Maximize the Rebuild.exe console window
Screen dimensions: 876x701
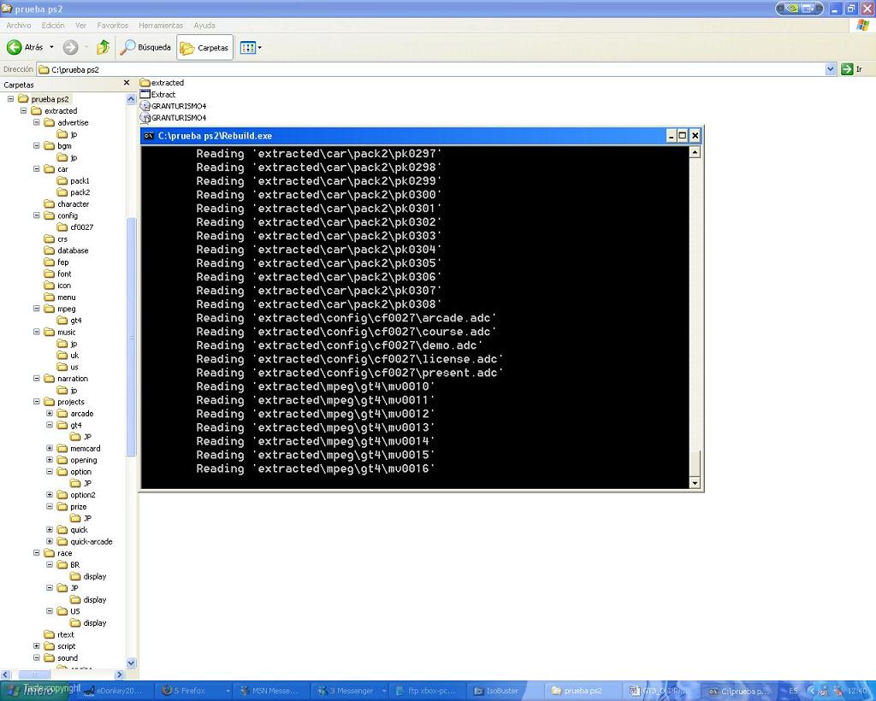pyautogui.click(x=682, y=136)
